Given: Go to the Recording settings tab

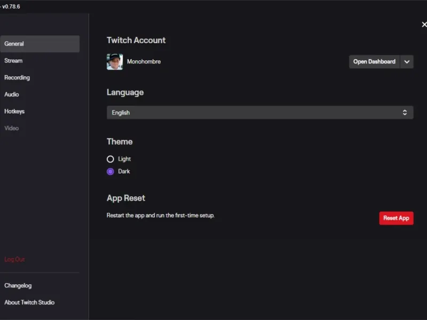Looking at the screenshot, I should [x=17, y=78].
